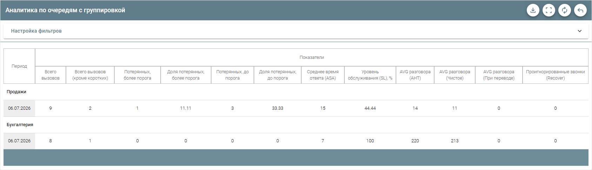Click service level value 44.44
Screen dimensions: 592x170
(x=370, y=108)
